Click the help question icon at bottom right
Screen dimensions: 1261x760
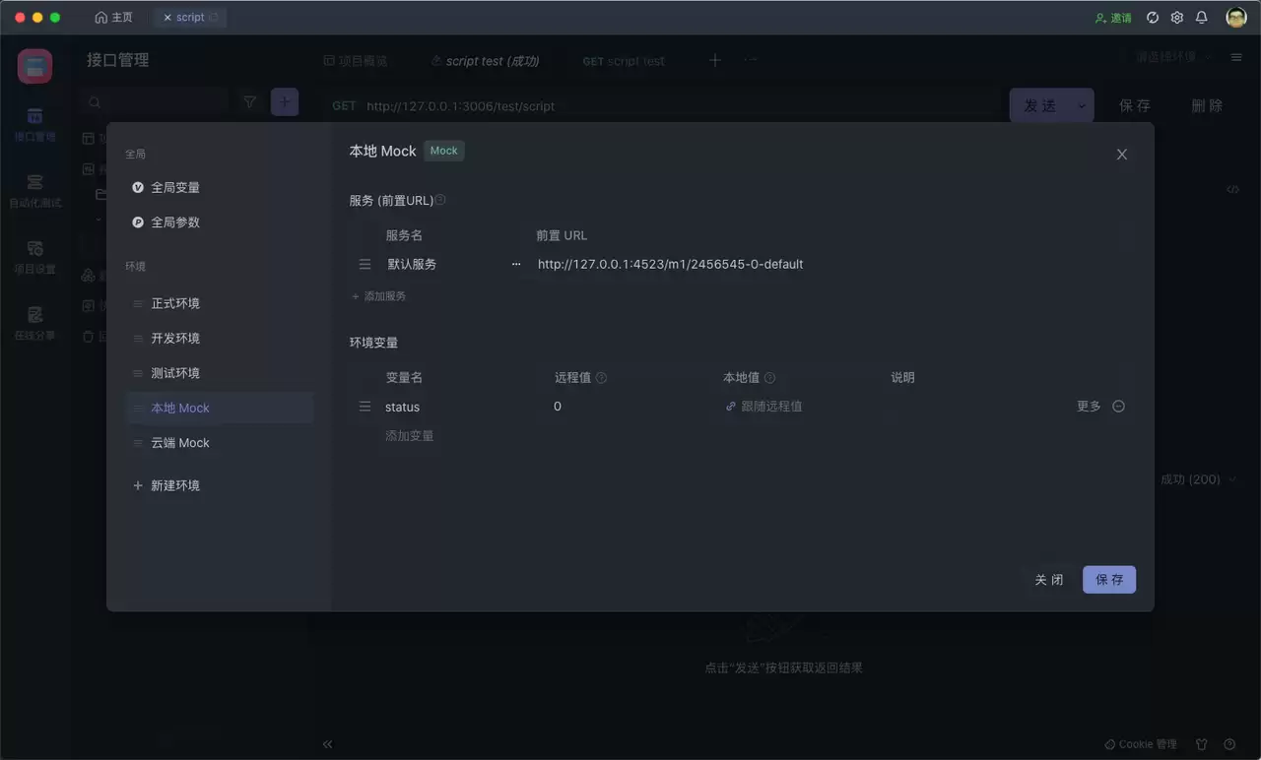click(1229, 744)
